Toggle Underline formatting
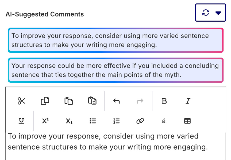 pos(21,121)
